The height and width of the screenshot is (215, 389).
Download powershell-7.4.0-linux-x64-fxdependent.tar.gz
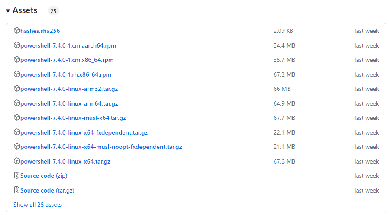[x=84, y=132]
